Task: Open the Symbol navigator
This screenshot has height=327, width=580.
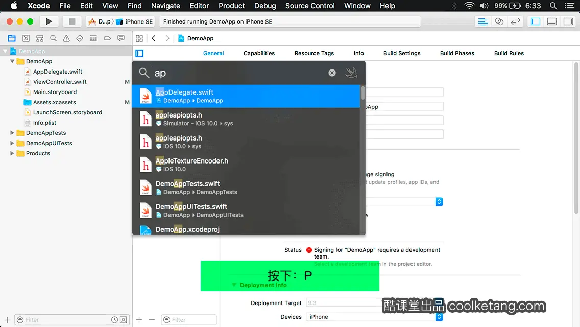Action: pos(40,38)
